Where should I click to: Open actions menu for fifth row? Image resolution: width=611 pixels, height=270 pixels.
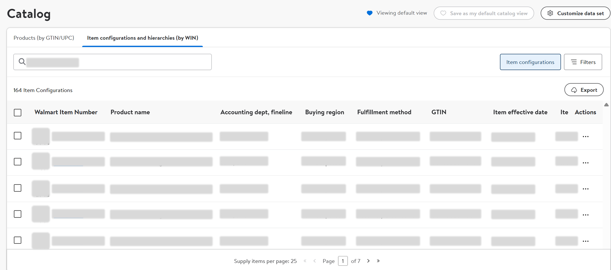[x=585, y=241]
